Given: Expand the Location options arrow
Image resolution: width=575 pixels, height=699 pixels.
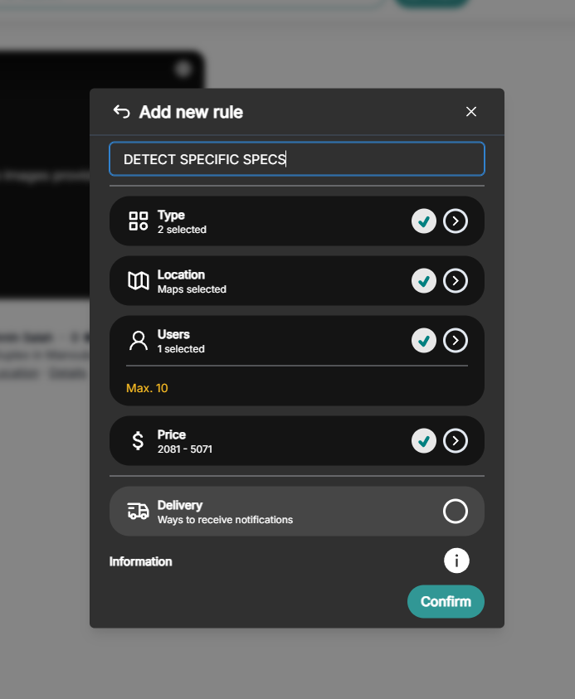Looking at the screenshot, I should click(x=456, y=281).
